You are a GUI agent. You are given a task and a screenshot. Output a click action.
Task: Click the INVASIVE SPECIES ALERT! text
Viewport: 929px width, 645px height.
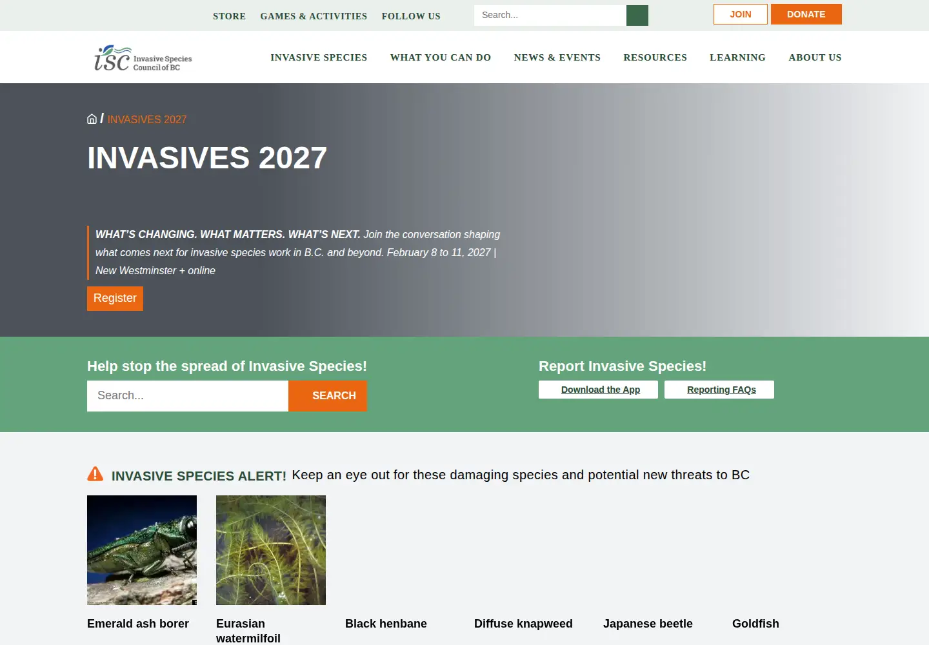pyautogui.click(x=199, y=476)
